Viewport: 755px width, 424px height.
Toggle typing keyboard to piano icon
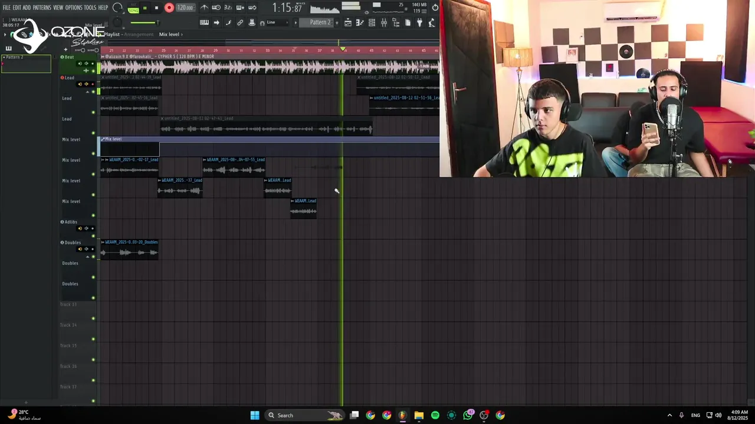[x=204, y=22]
